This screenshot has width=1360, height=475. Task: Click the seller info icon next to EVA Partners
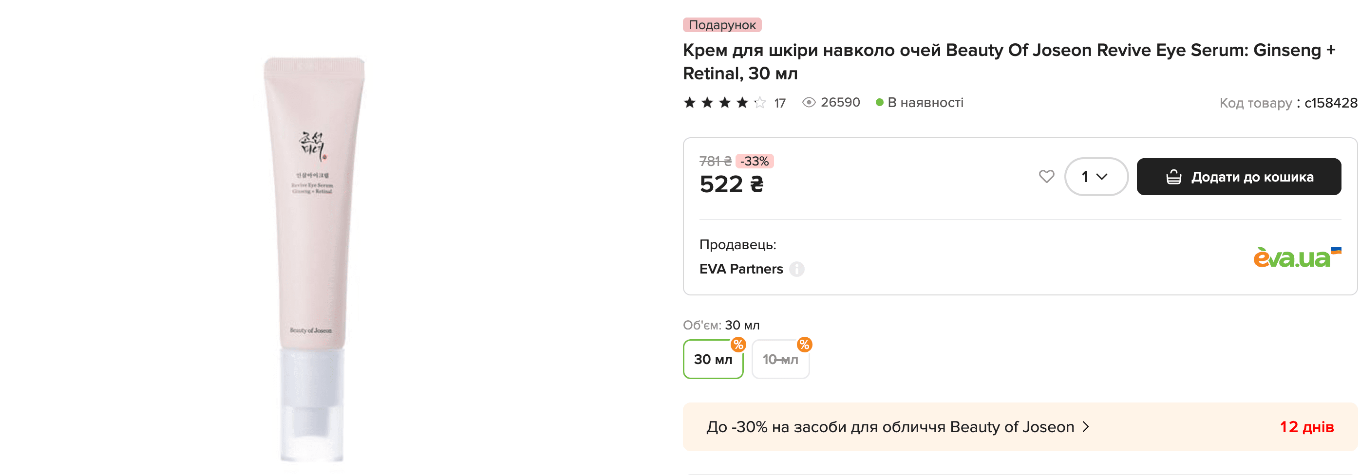click(797, 269)
